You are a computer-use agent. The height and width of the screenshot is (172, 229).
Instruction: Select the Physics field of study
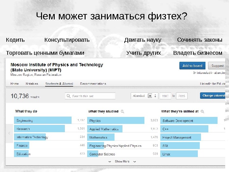(x=116, y=120)
